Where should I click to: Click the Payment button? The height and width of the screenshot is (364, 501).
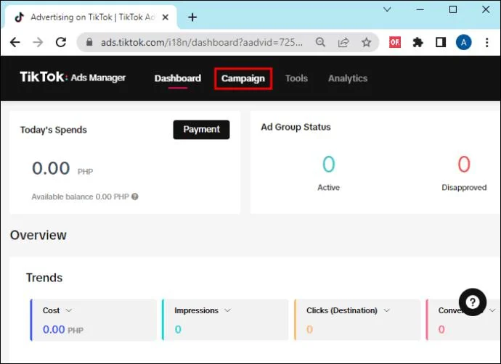point(201,130)
